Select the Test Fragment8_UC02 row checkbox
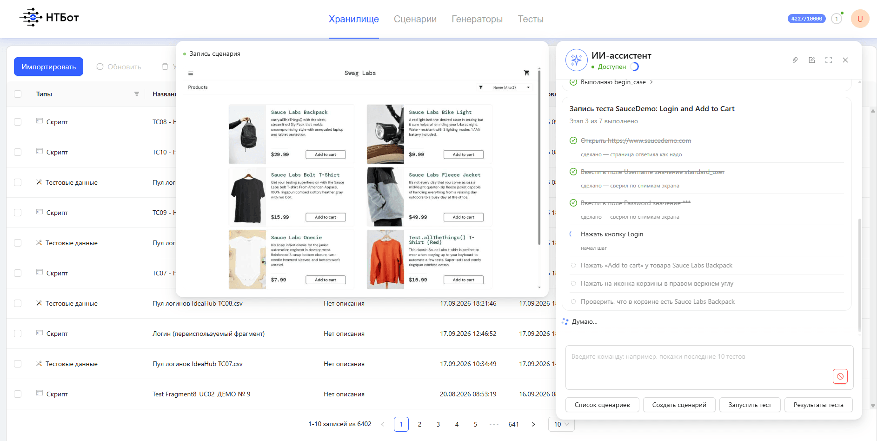Viewport: 877px width, 441px height. click(18, 394)
